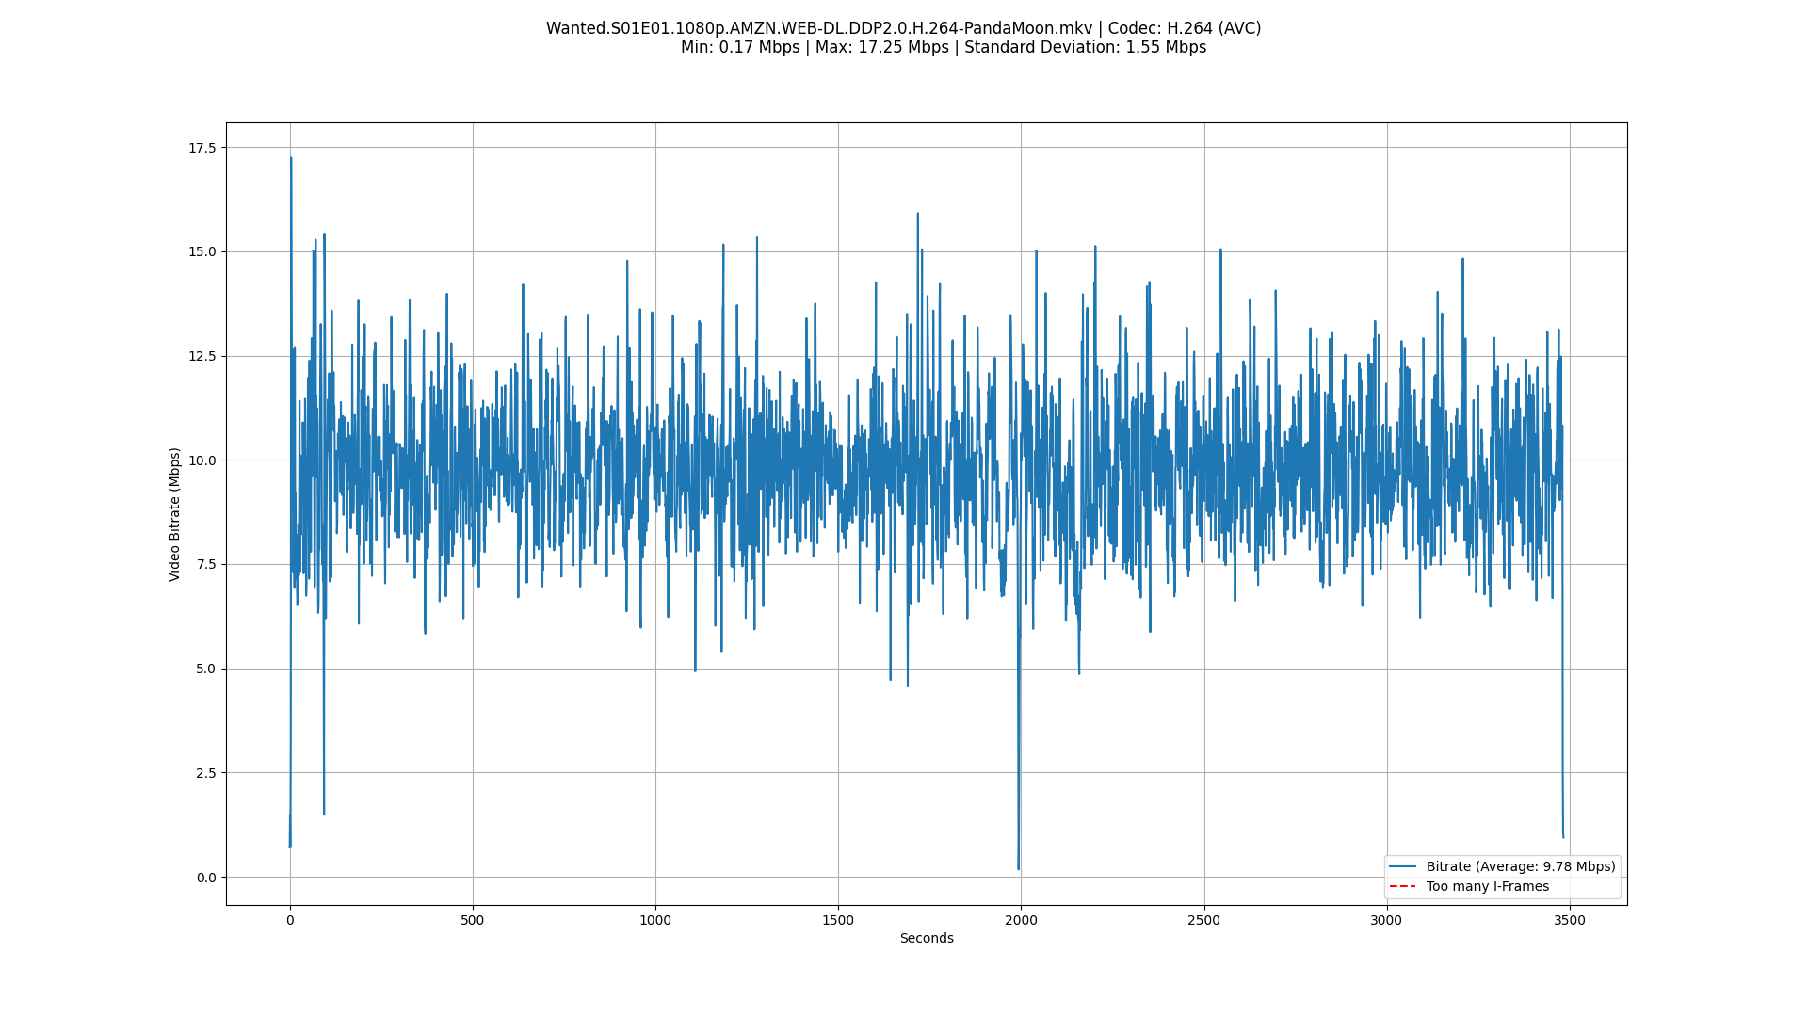Click the Min/Max/Standard Deviation subtitle line
The height and width of the screenshot is (1017, 1808).
tap(944, 47)
